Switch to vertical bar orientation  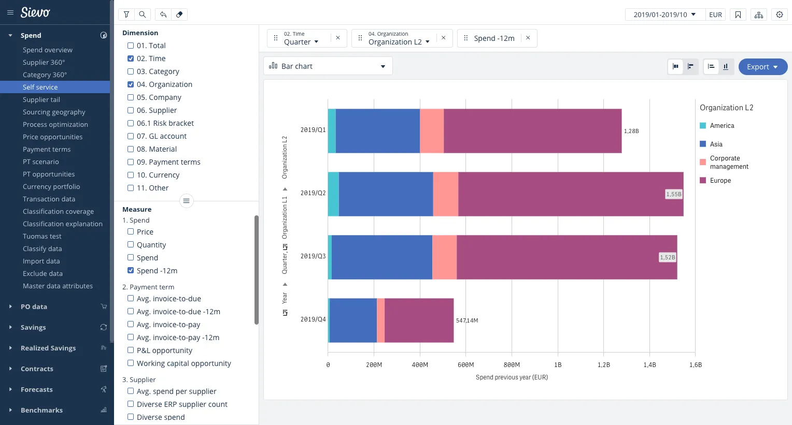click(x=726, y=66)
